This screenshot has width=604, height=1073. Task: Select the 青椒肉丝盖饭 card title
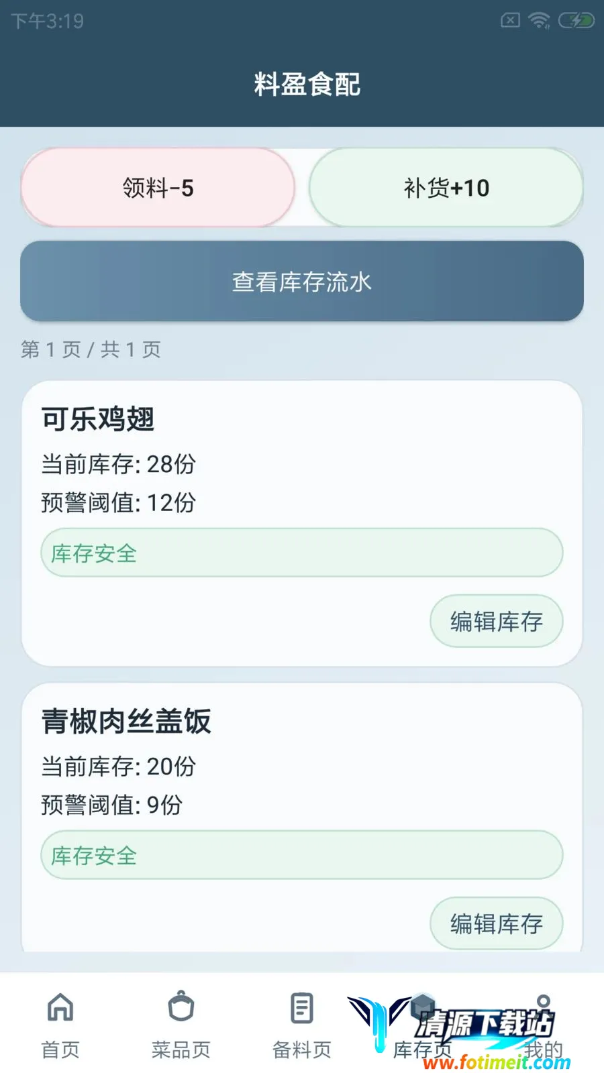click(126, 722)
